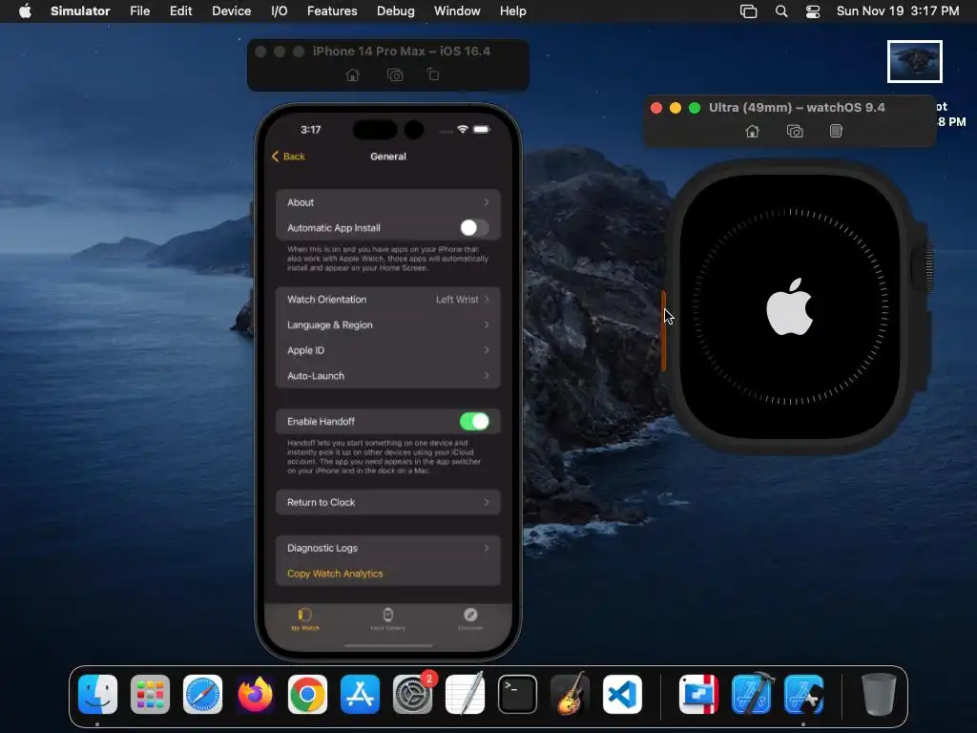Open the red-striped window app in Dock

[699, 694]
